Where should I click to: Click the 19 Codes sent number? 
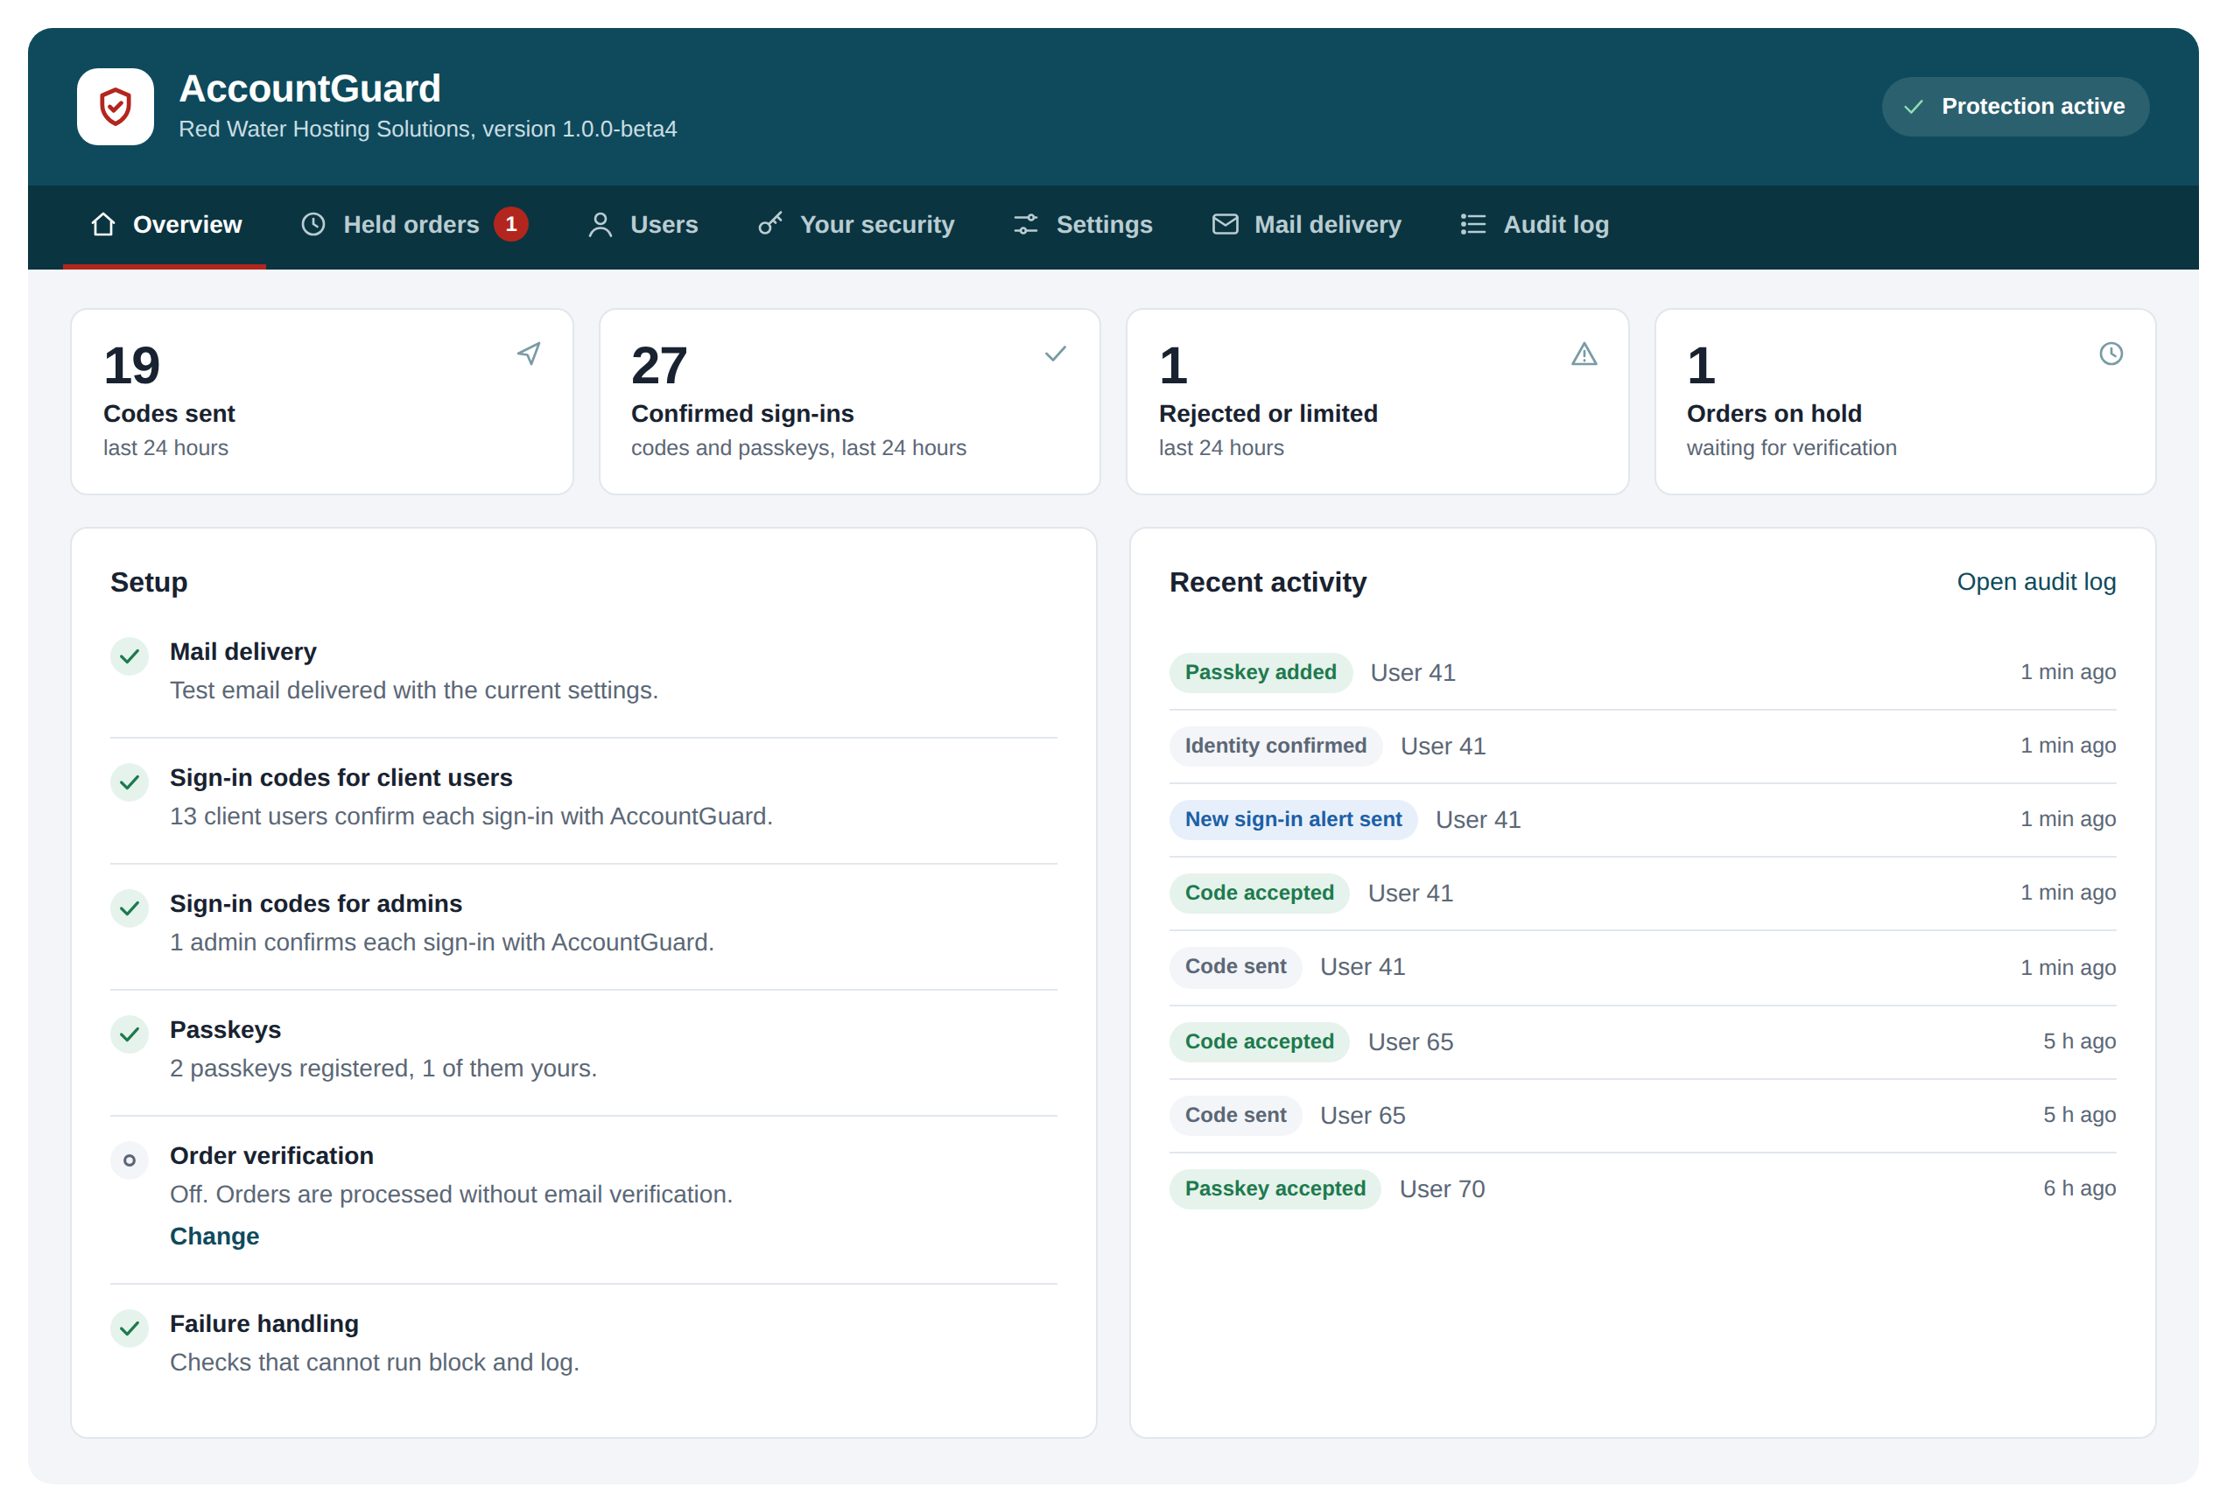131,365
